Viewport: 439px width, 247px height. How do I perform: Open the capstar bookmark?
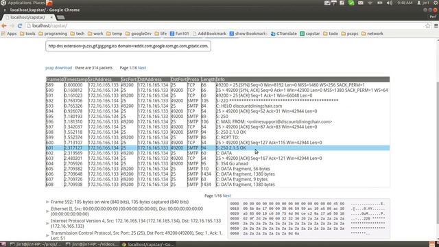310,34
